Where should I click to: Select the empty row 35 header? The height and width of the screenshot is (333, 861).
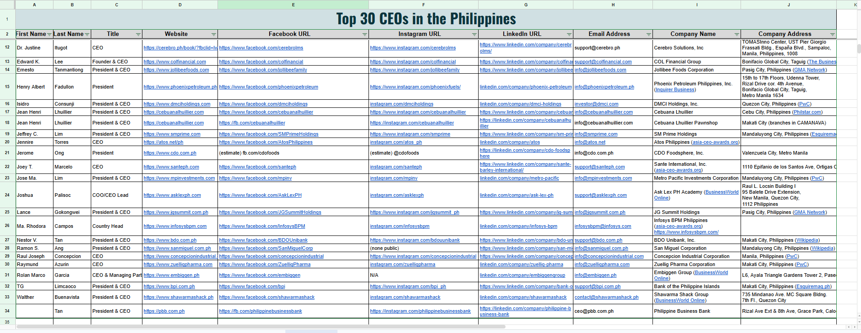(7, 322)
